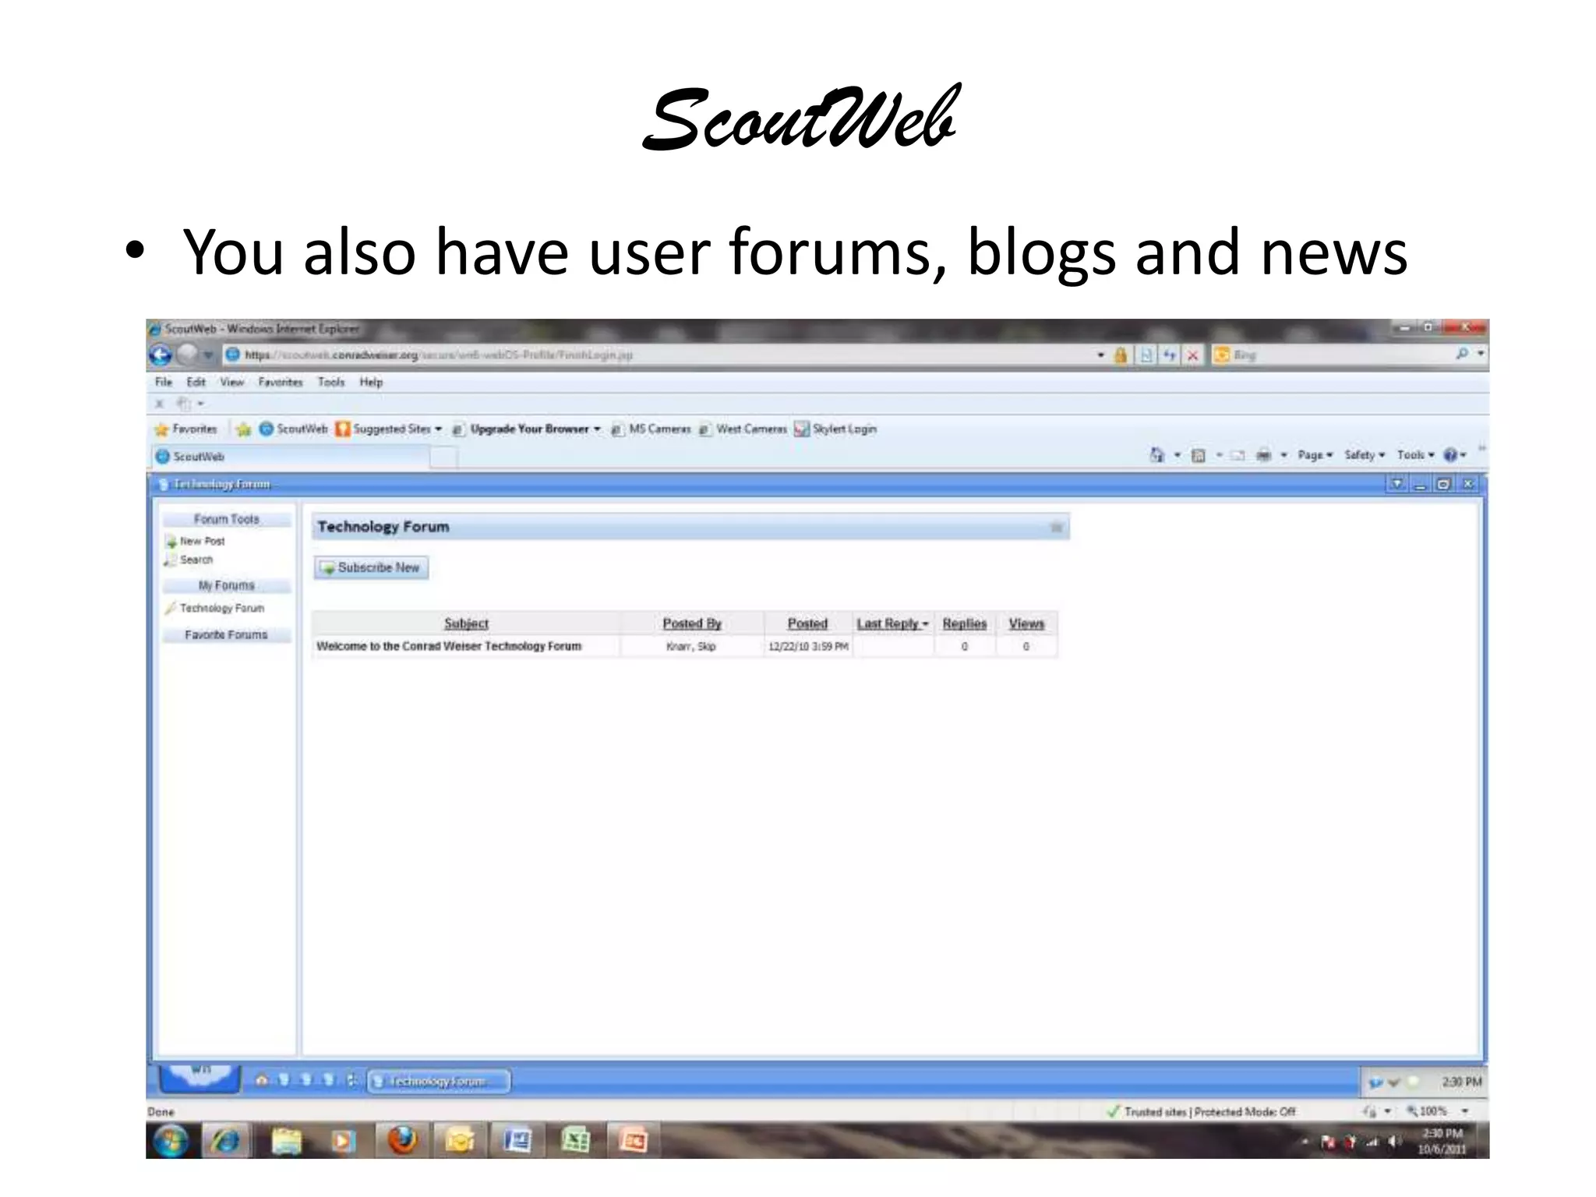Viewport: 1596px width, 1197px height.
Task: Click the Refresh arrows icon
Action: pyautogui.click(x=1169, y=355)
